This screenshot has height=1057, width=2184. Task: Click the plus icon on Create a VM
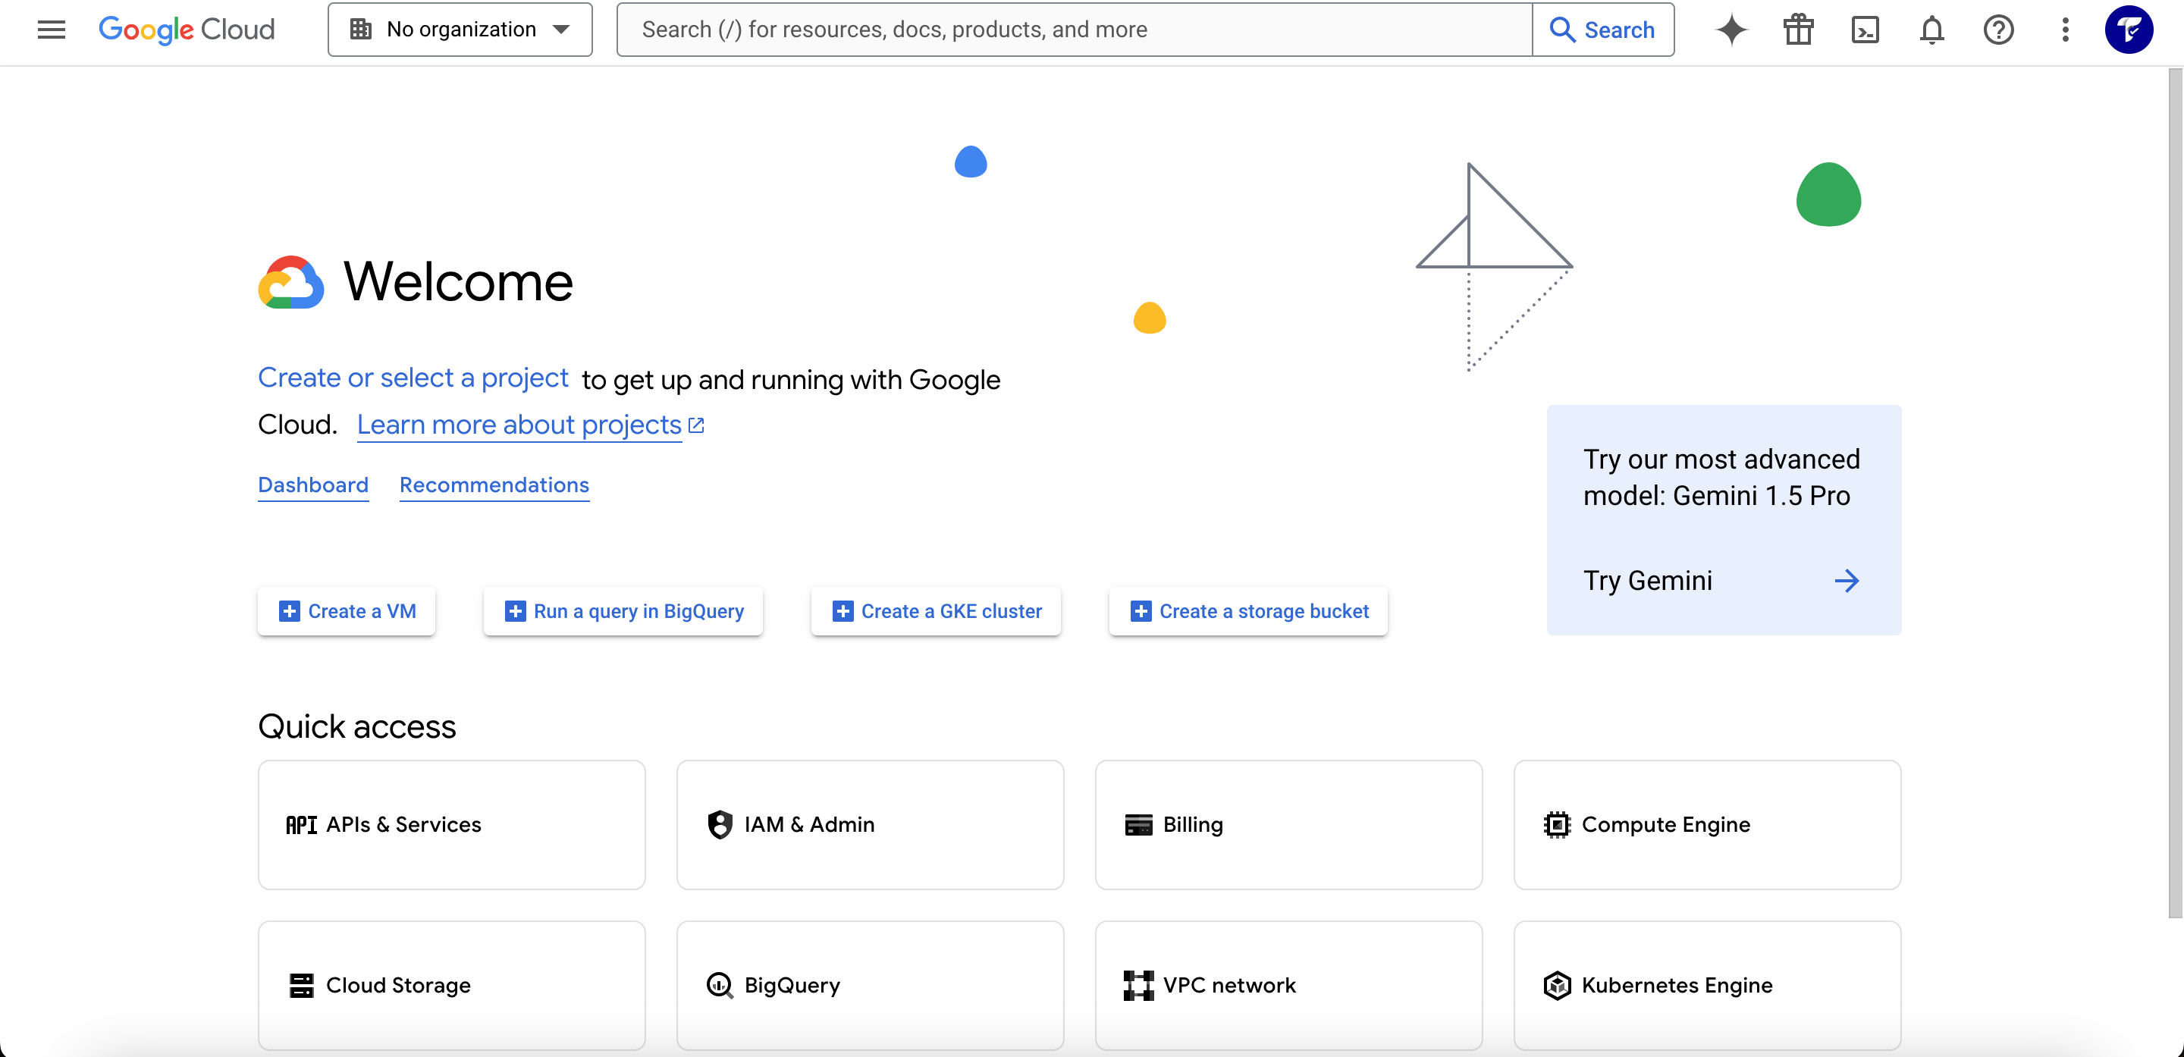(289, 611)
